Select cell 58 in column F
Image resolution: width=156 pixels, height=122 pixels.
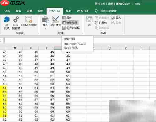pyautogui.click(x=46, y=104)
